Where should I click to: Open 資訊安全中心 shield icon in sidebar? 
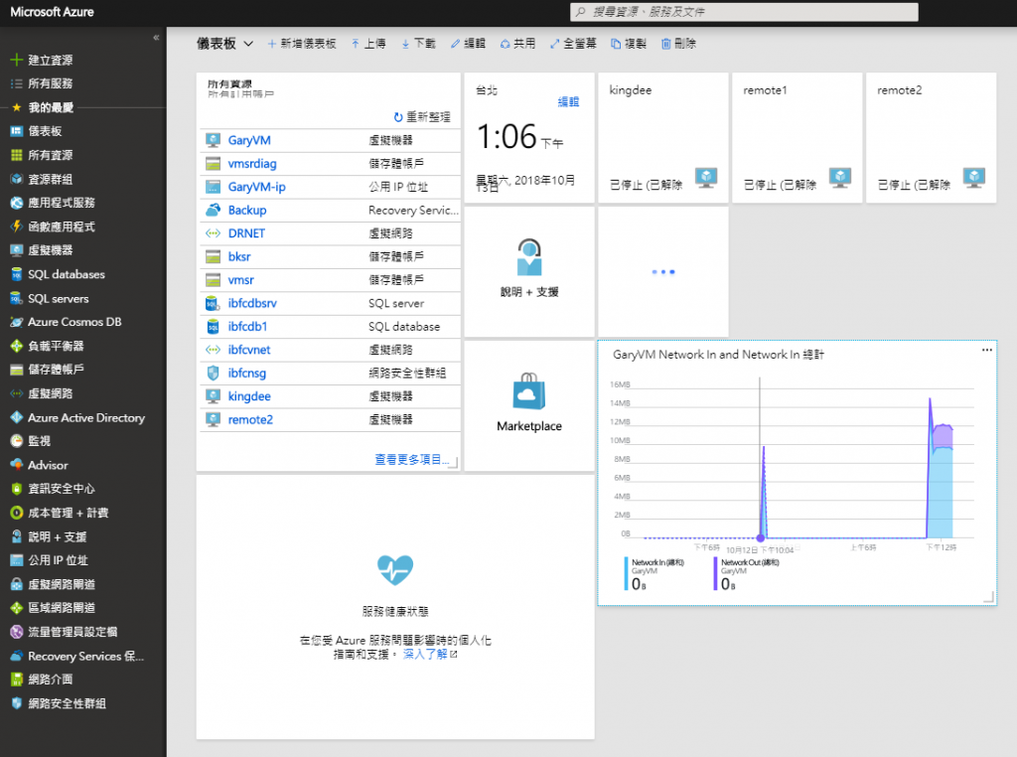17,489
